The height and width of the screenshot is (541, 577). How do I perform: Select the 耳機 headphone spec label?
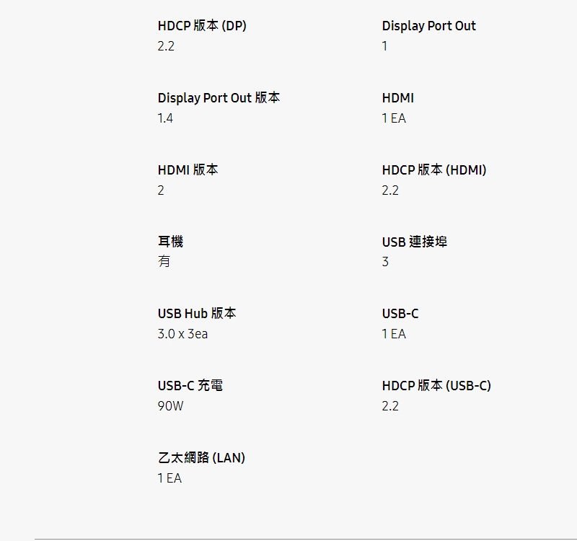tap(170, 242)
